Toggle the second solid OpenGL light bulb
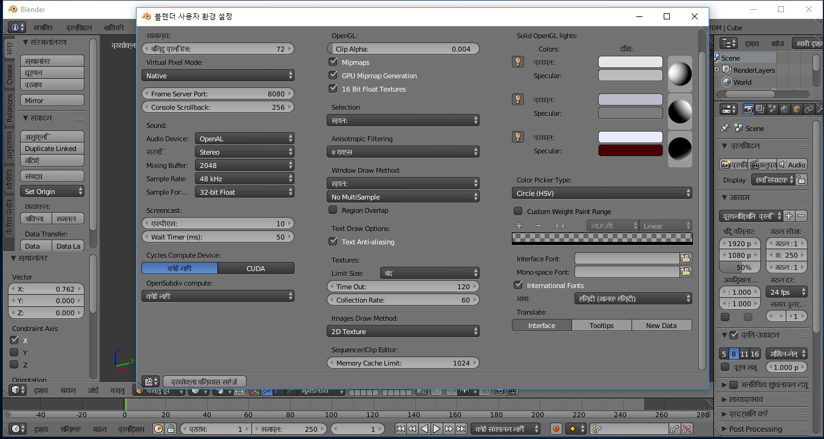824x439 pixels. pos(518,99)
